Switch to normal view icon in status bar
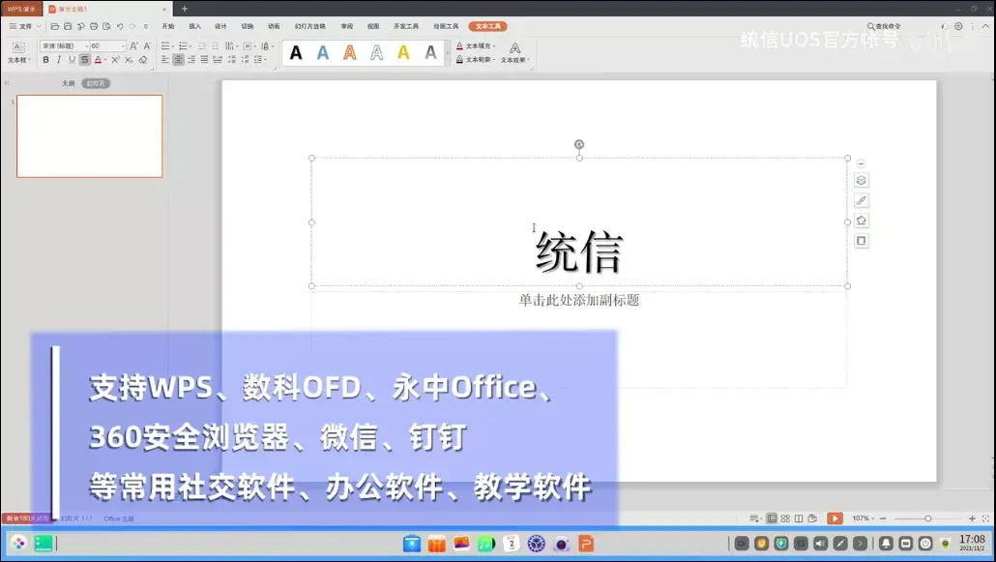The height and width of the screenshot is (562, 996). (772, 518)
